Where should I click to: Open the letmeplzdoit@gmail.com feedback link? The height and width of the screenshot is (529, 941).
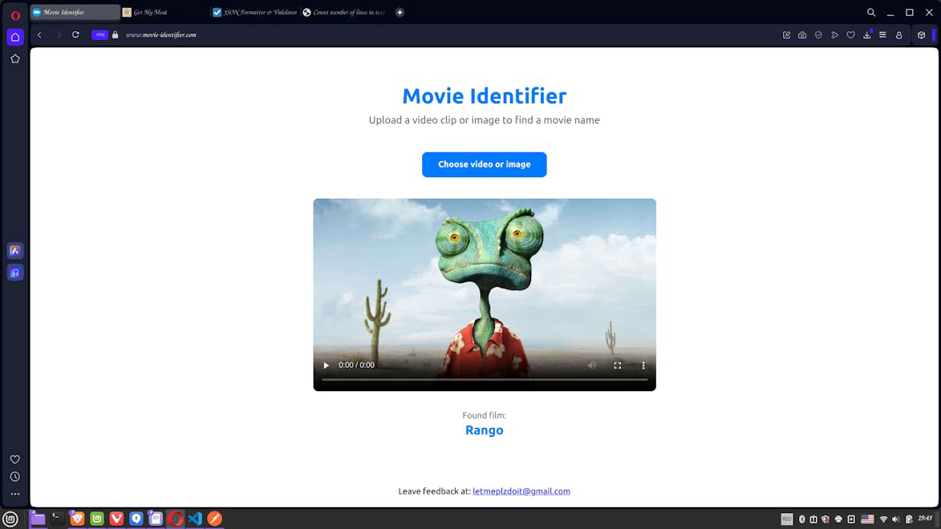point(521,491)
